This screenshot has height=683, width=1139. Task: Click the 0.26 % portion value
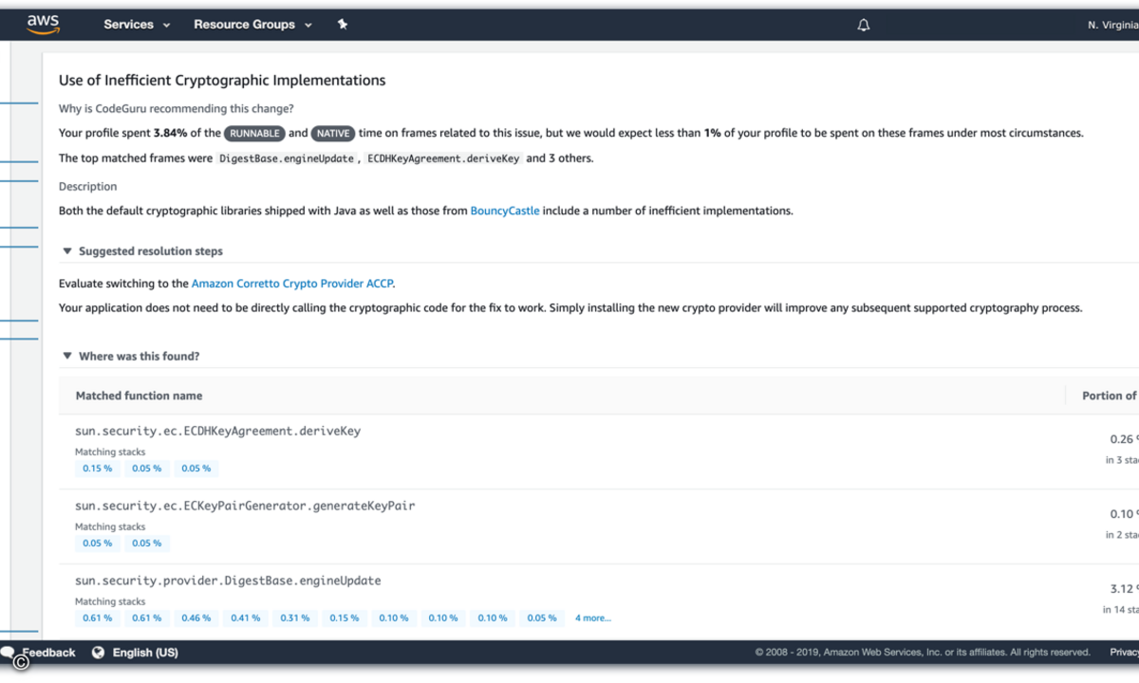pos(1124,439)
